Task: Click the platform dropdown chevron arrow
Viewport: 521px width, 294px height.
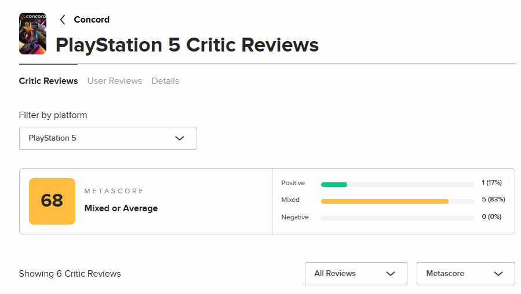Action: point(180,138)
